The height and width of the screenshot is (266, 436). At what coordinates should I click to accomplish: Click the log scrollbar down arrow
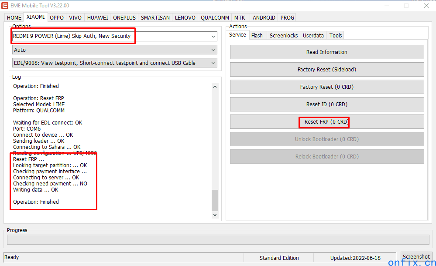[215, 215]
